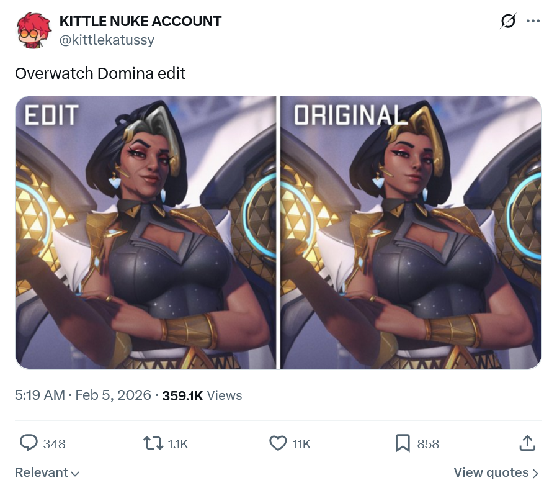Click the share upload icon
This screenshot has width=557, height=488.
[x=527, y=443]
